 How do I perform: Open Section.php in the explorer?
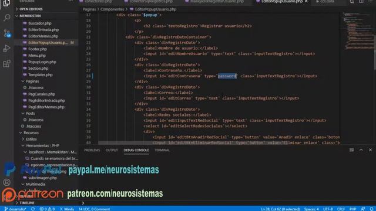click(38, 69)
